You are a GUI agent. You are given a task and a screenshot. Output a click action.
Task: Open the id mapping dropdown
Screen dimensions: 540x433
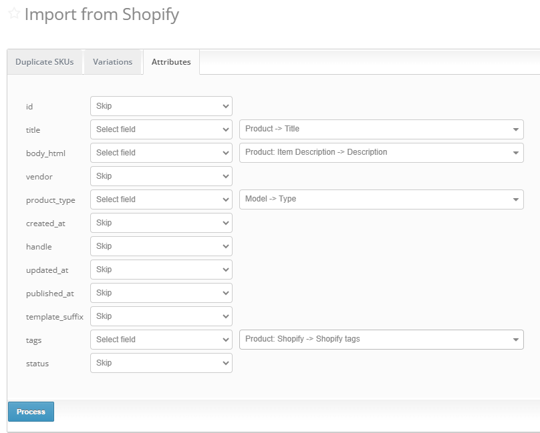tap(161, 106)
